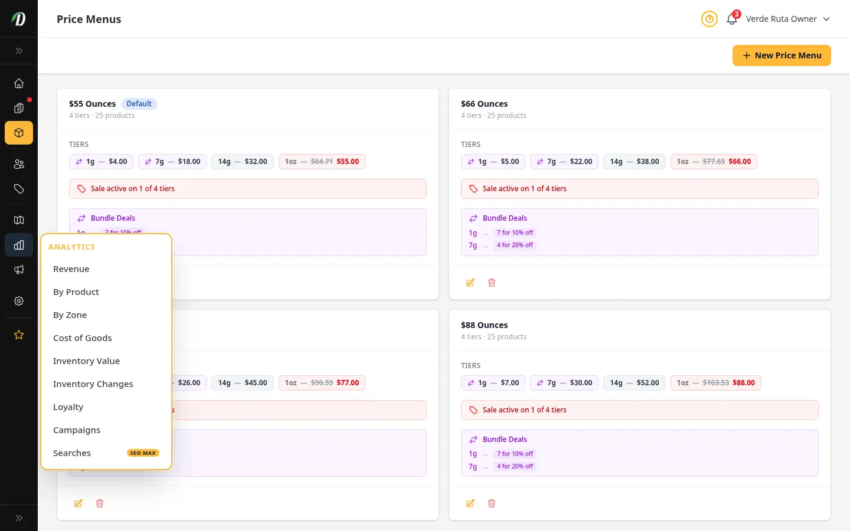
Task: Edit the $66 Ounces price menu
Action: click(x=470, y=283)
